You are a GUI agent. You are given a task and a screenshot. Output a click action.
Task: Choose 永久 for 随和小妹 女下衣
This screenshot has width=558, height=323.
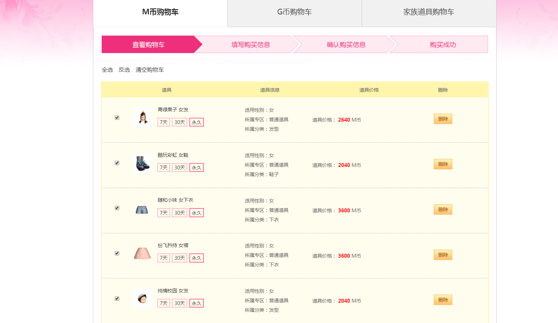(x=196, y=213)
